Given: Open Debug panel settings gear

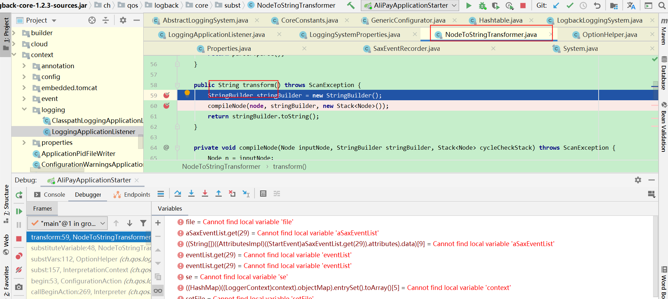Looking at the screenshot, I should click(638, 180).
